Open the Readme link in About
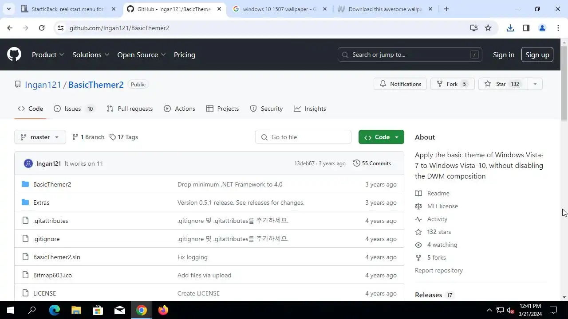568x319 pixels. click(x=438, y=193)
